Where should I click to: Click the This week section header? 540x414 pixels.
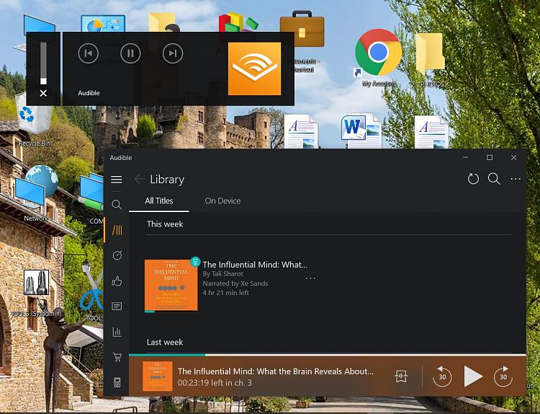[165, 224]
